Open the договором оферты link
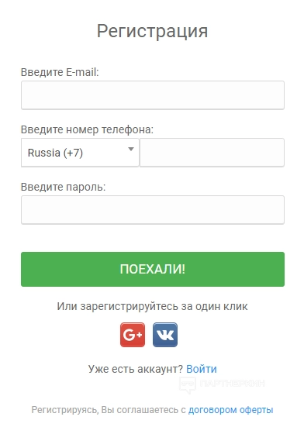This screenshot has width=304, height=434. coord(230,410)
